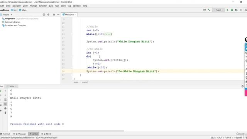Click fold end marker at line 25
The width and height of the screenshot is (247, 139).
point(72,68)
